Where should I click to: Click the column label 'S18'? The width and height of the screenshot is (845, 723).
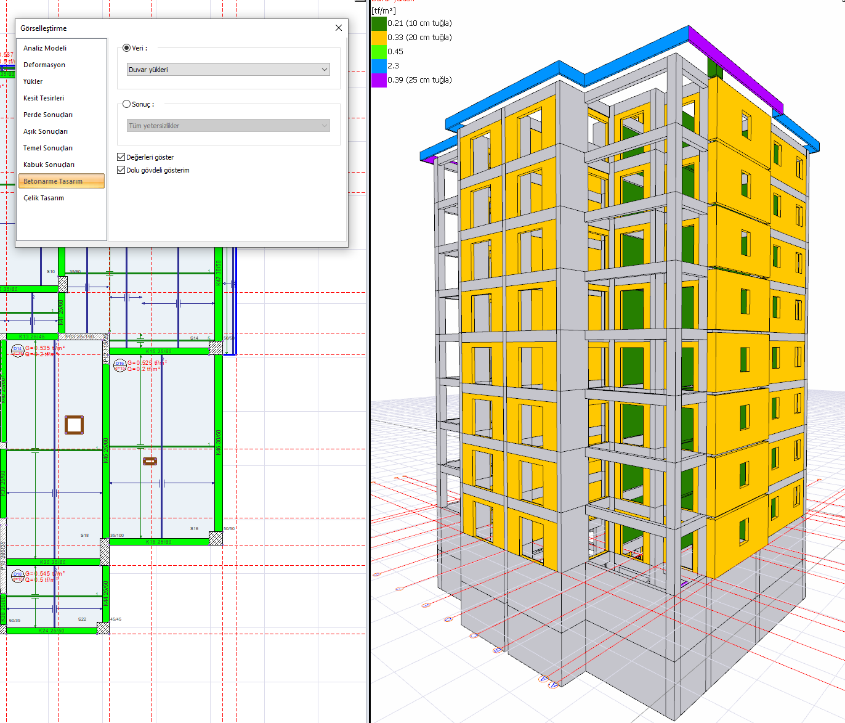pyautogui.click(x=85, y=535)
